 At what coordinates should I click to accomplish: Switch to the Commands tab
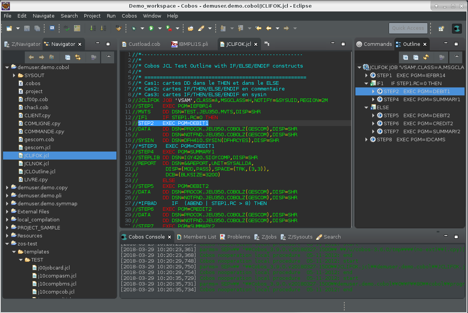374,44
